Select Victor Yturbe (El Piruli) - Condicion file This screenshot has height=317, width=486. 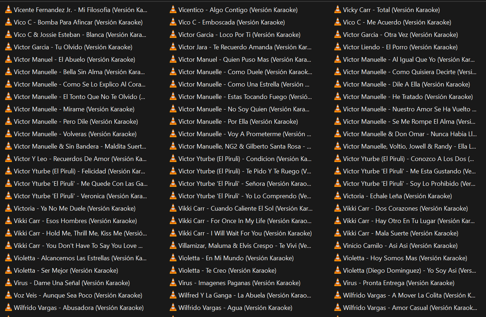tap(241, 159)
